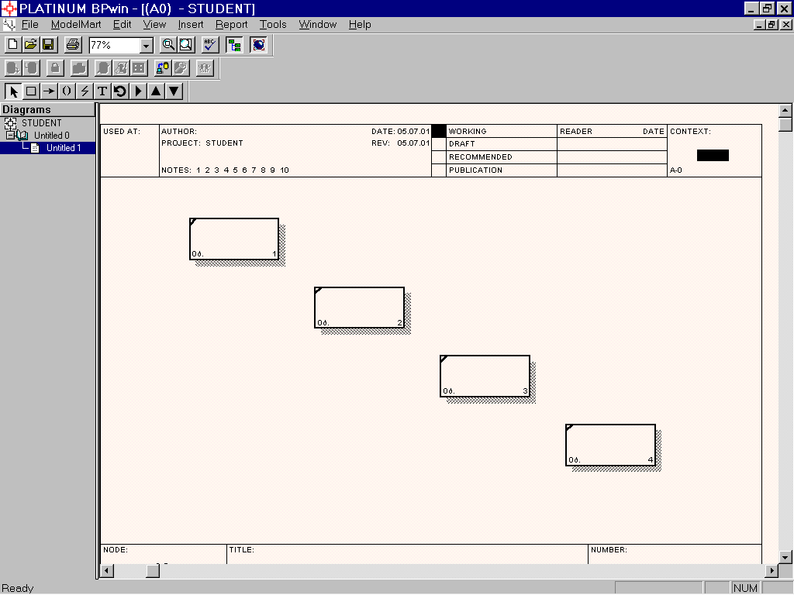Click the filled WORKING status box
794x595 pixels.
coord(439,131)
